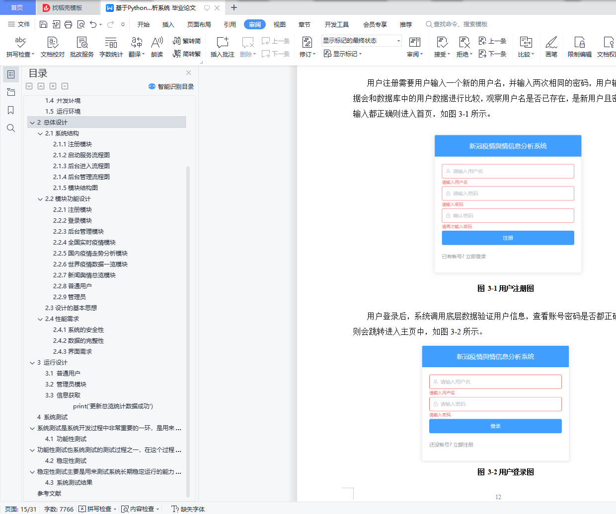Viewport: 616px width, 514px height.
Task: Open the Compare (比较) documents tool
Action: [x=526, y=47]
